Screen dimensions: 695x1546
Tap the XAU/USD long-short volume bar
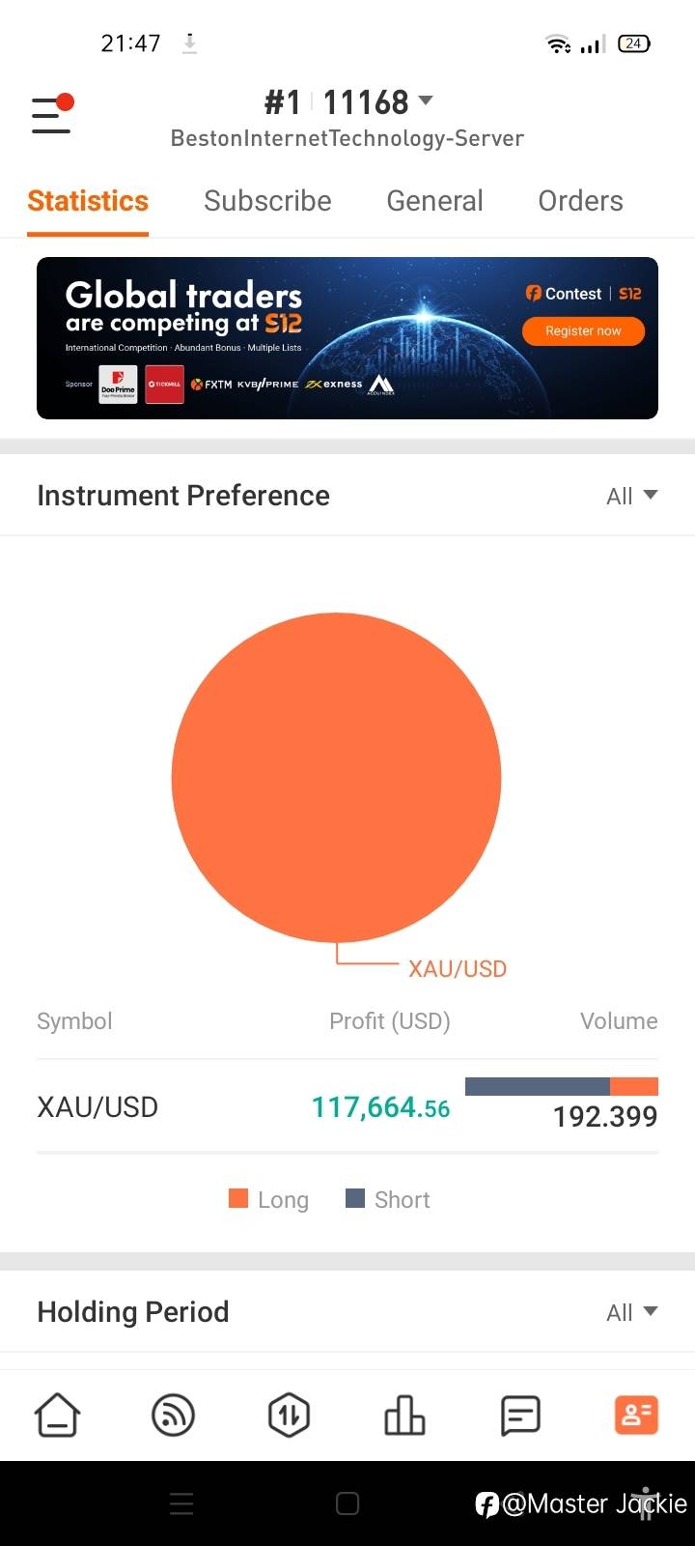[x=561, y=1086]
